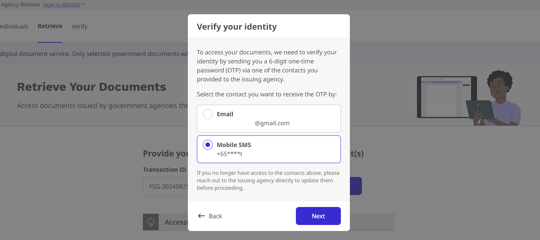Image resolution: width=540 pixels, height=240 pixels.
Task: Switch to the Verify tab
Action: point(79,26)
